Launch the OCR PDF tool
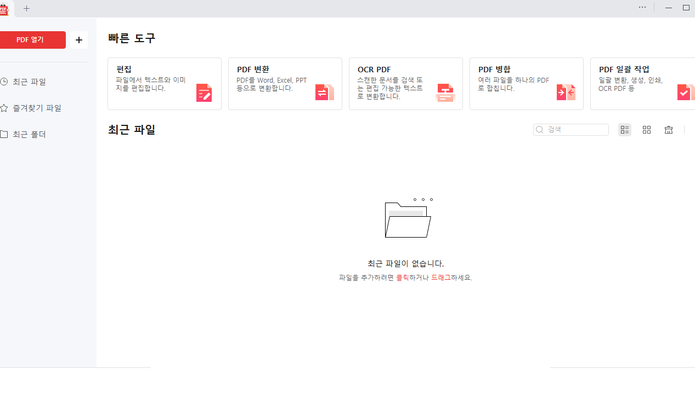 pos(405,83)
